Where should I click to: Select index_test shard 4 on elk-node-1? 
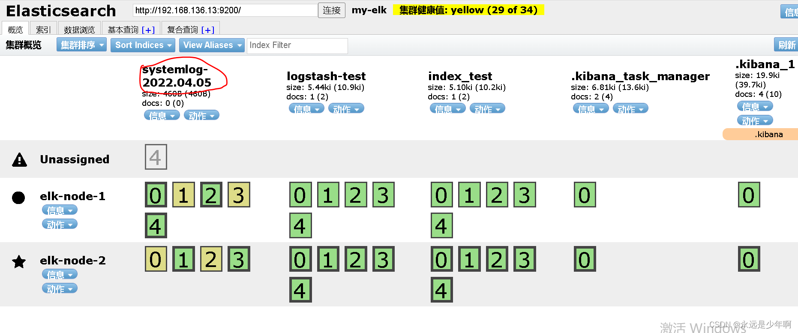click(x=442, y=225)
